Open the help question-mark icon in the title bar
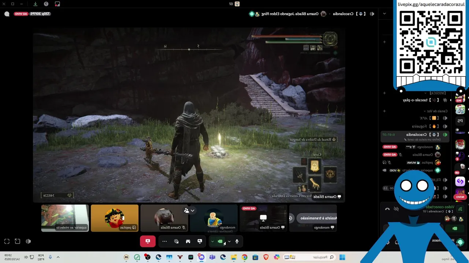469x263 pixels. click(x=46, y=4)
